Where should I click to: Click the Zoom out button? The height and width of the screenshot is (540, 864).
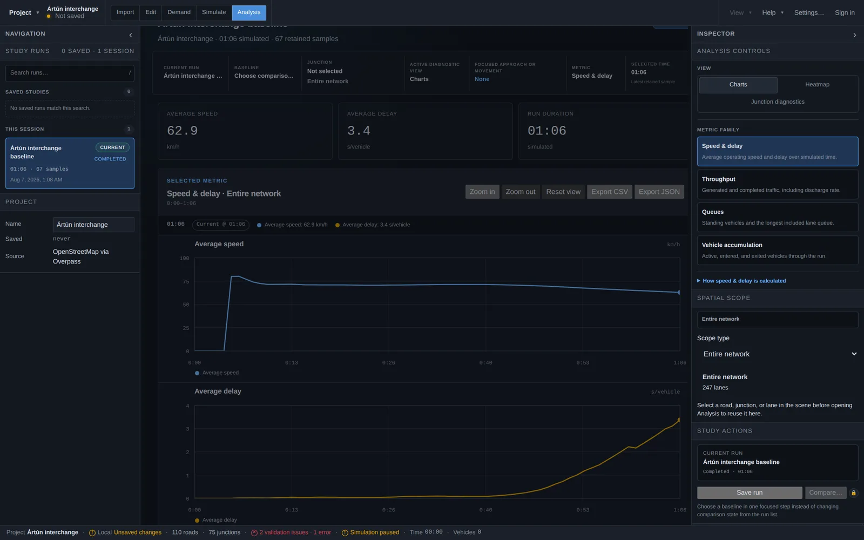pyautogui.click(x=521, y=192)
